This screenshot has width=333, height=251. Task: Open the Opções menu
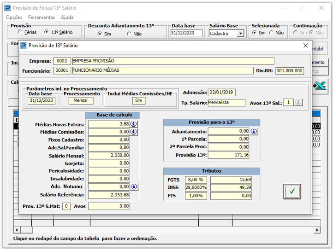pos(14,17)
